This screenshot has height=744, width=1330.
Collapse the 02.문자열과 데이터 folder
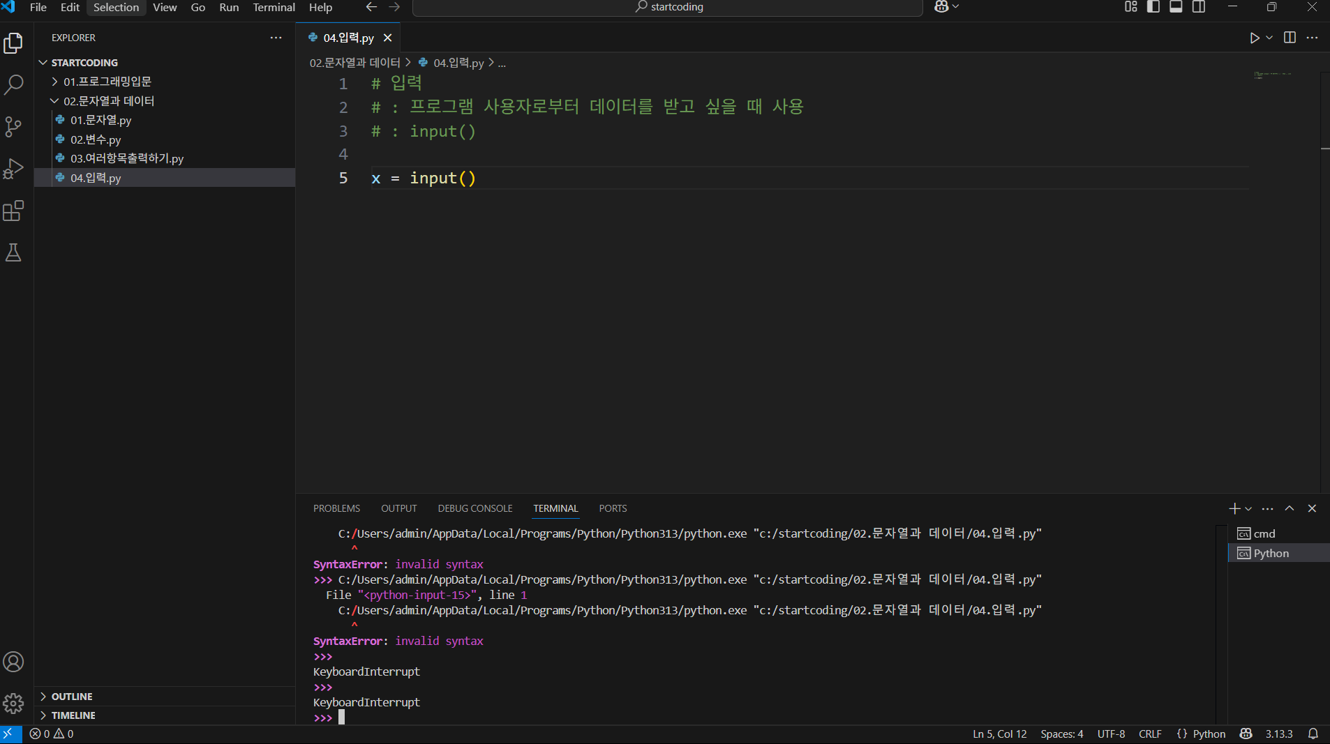[165, 101]
